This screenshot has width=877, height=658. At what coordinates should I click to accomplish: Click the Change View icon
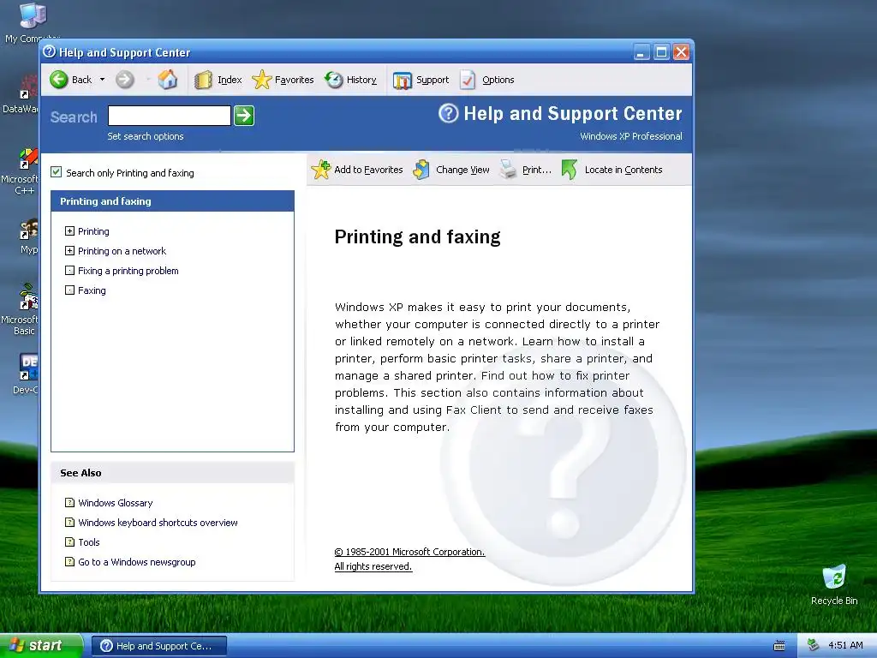point(421,170)
